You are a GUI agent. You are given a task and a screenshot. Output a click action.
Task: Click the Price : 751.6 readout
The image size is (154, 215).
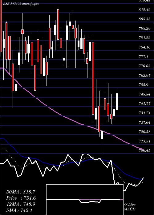click(21, 198)
